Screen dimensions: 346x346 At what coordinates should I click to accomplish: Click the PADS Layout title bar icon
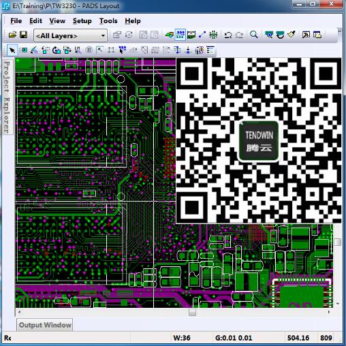6,5
